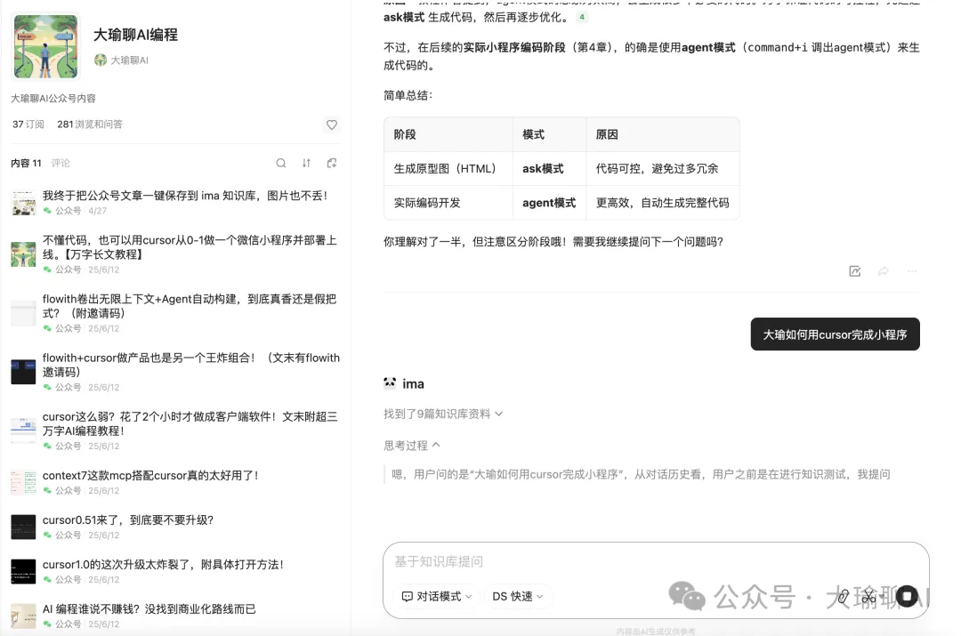Click the 大瑜聊AI author avatar icon
961x636 pixels.
click(x=101, y=60)
